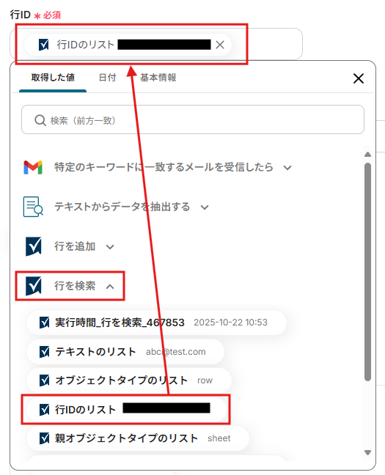Image resolution: width=385 pixels, height=475 pixels.
Task: Click the 検索(前方一致) search field
Action: [192, 119]
